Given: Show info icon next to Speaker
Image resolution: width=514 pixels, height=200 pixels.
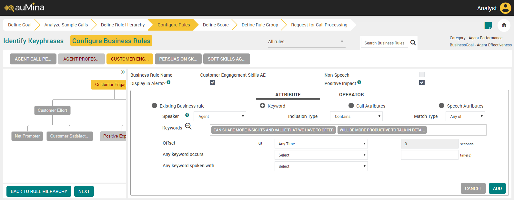Looking at the screenshot, I should (187, 115).
